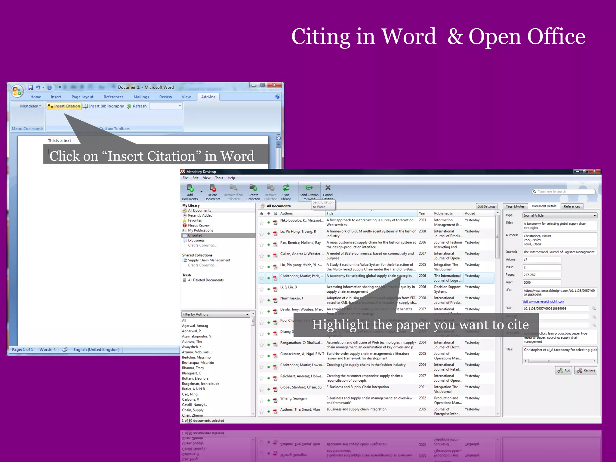This screenshot has width=616, height=462.
Task: Open Filter by Authors dropdown
Action: coord(216,314)
